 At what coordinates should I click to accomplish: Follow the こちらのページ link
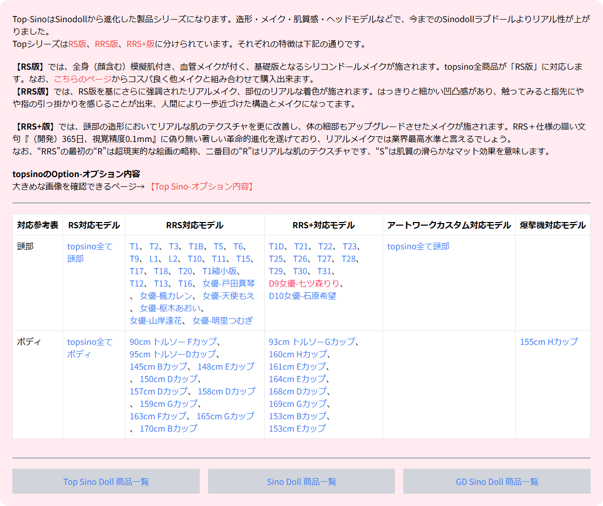[83, 79]
